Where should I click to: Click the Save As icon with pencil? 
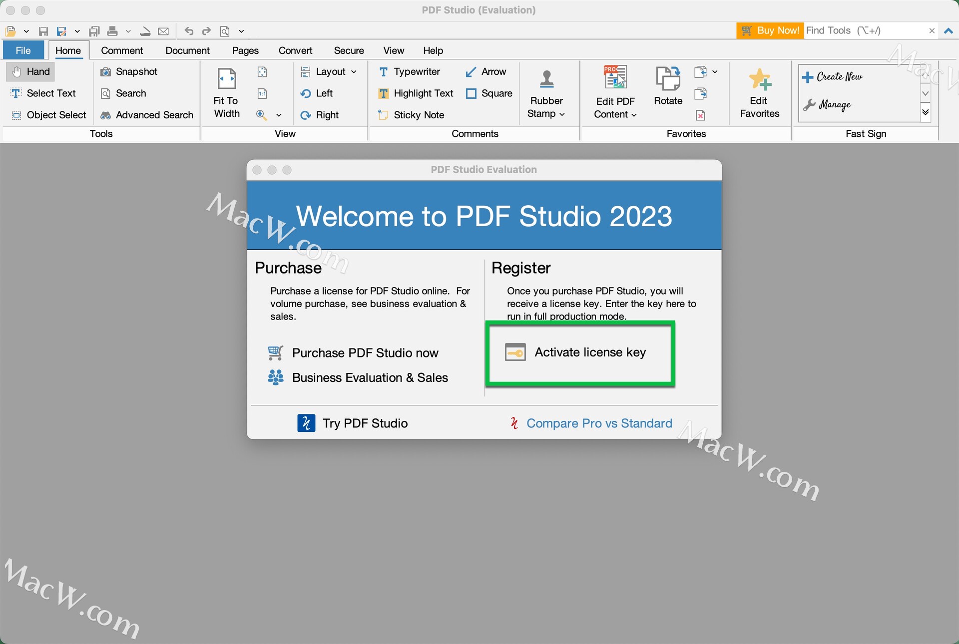(61, 31)
